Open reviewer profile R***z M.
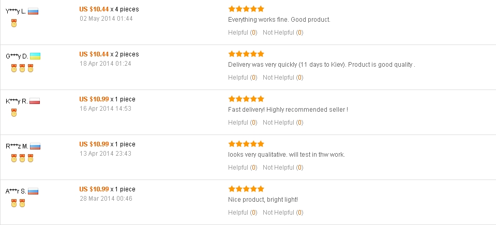496x225 pixels. (x=17, y=146)
